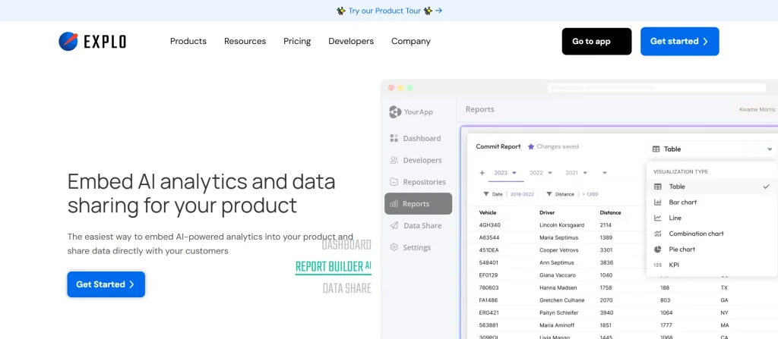The image size is (778, 339).
Task: Open the Table visualization type dropdown
Action: (x=712, y=149)
